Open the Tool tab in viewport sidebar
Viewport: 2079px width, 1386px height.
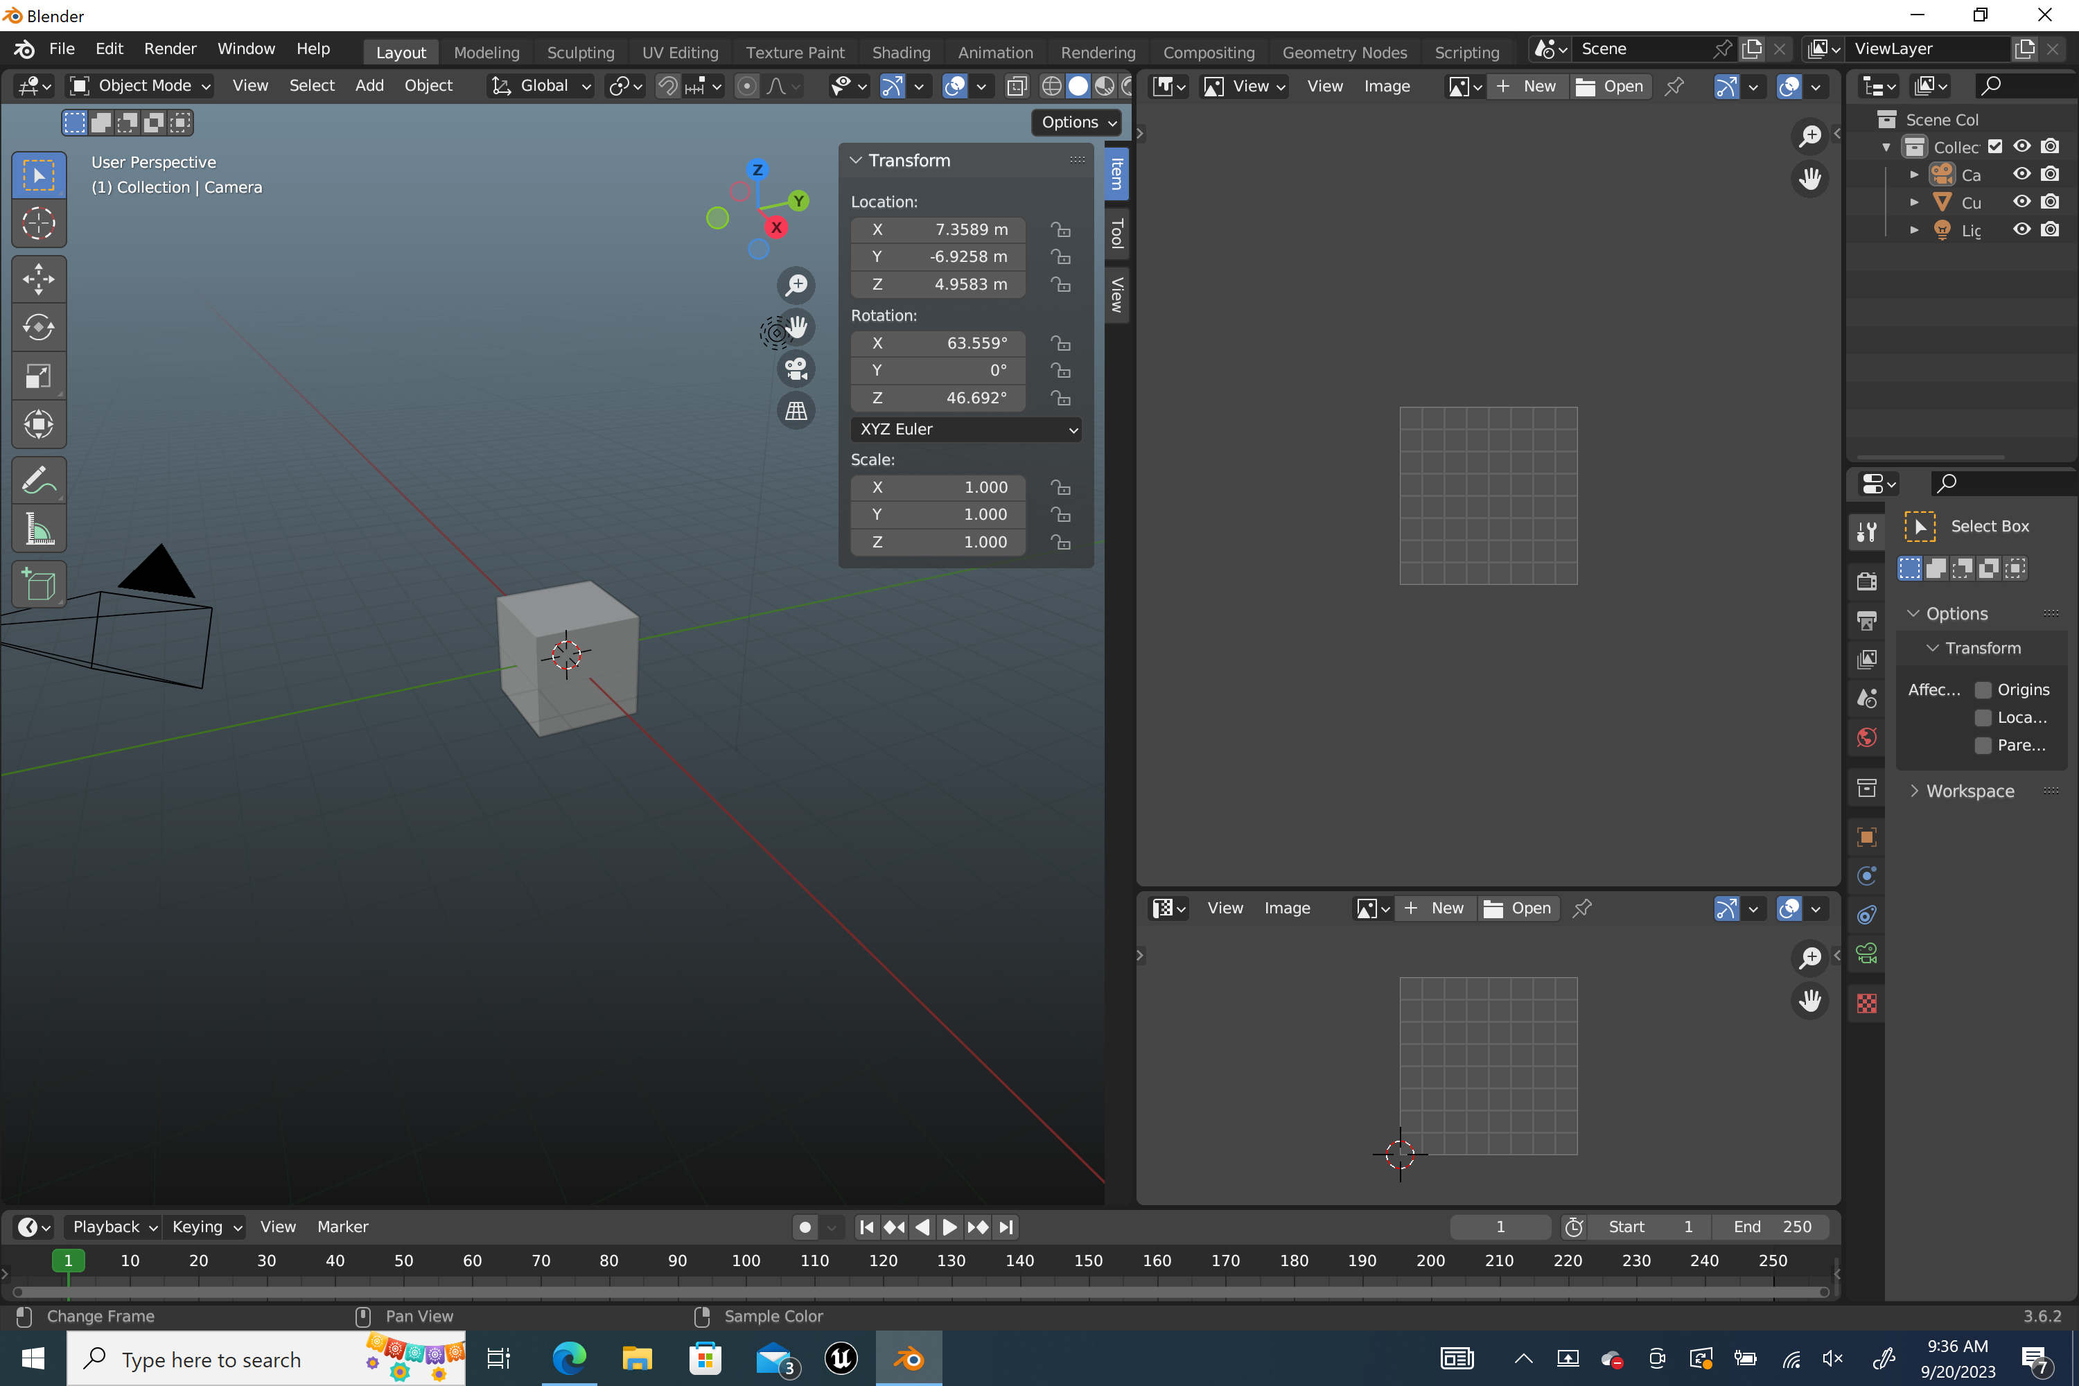(1116, 234)
